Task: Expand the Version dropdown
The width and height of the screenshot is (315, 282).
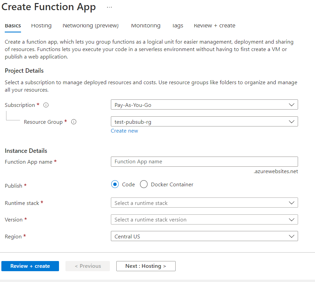Action: coord(204,219)
